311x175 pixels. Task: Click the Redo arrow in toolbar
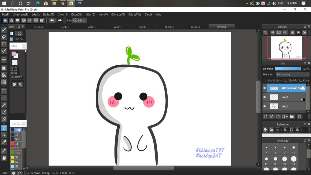click(60, 20)
